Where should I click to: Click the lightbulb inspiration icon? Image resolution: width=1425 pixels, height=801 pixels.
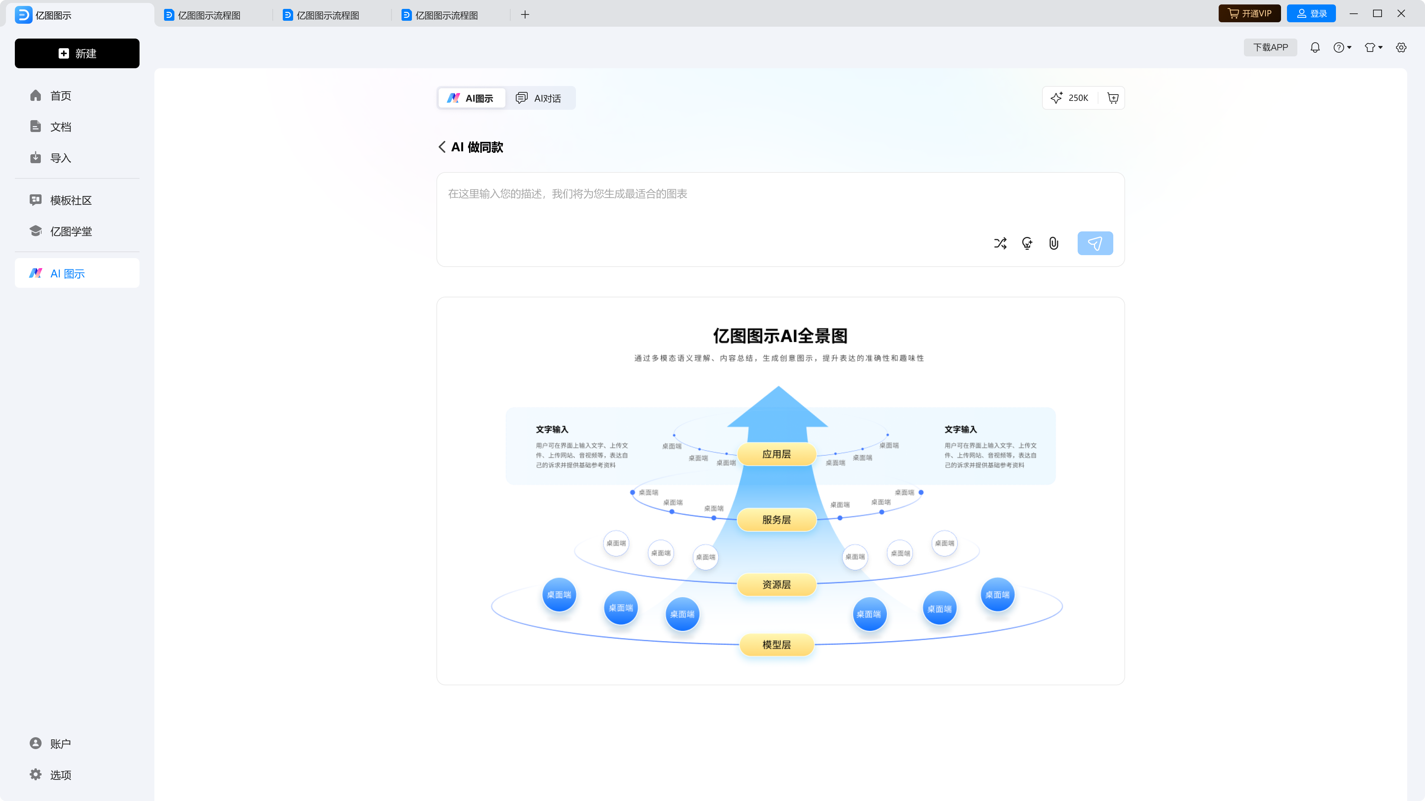1027,243
